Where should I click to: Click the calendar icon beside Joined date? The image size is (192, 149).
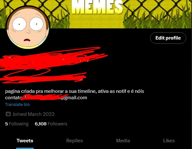click(8, 114)
